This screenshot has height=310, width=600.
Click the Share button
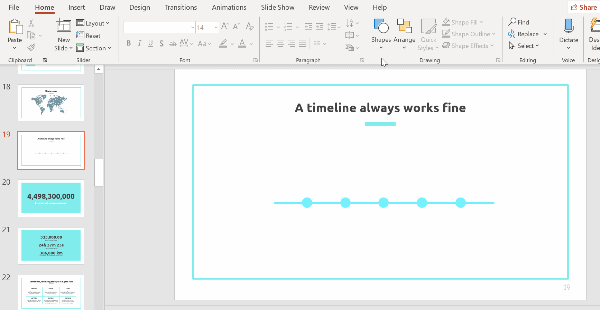tap(584, 7)
